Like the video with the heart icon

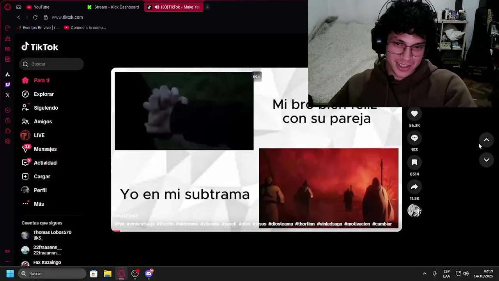414,114
